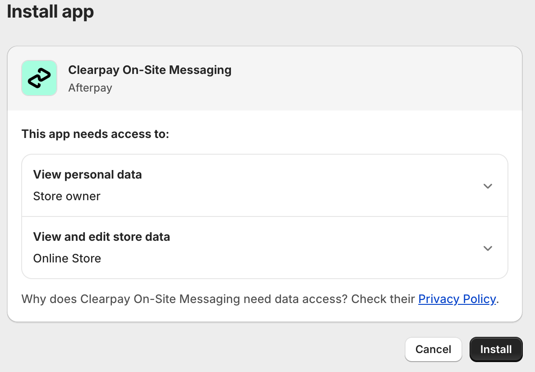535x372 pixels.
Task: Click the Store owner permission label
Action: tap(67, 196)
